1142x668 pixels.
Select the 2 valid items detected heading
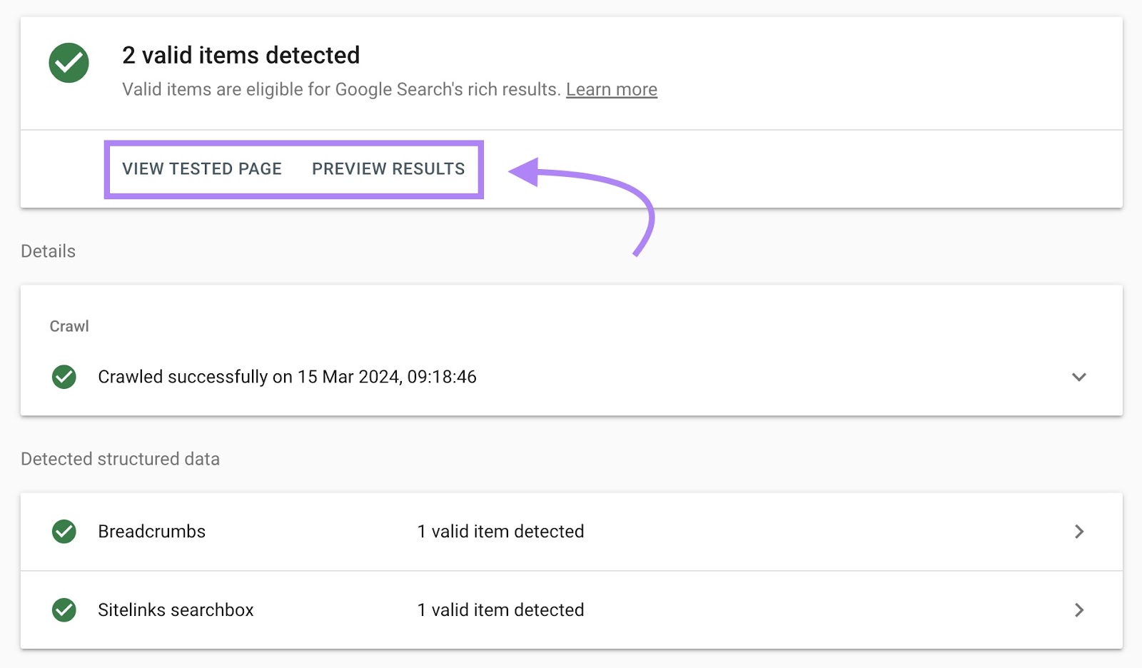coord(241,55)
